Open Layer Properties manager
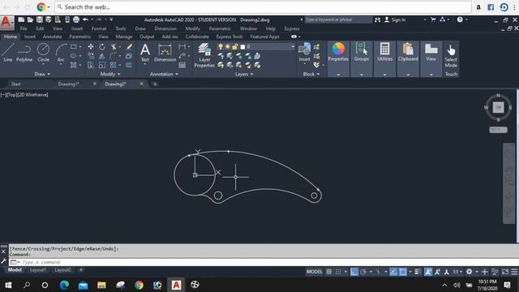This screenshot has width=519, height=292. [204, 55]
